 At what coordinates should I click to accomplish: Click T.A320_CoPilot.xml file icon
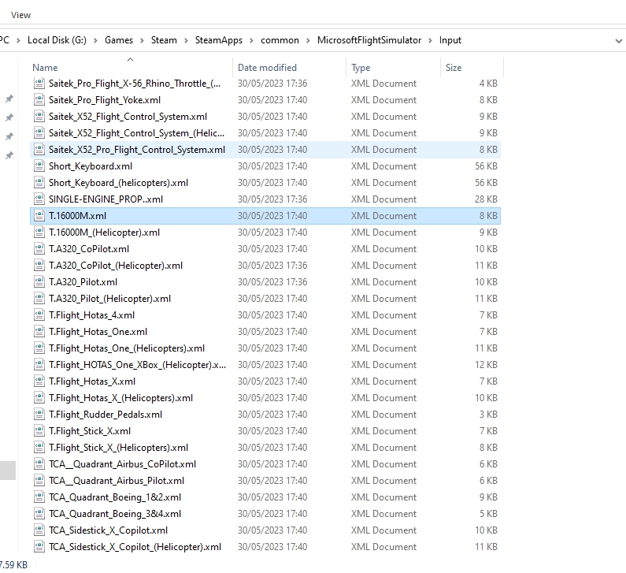(39, 249)
